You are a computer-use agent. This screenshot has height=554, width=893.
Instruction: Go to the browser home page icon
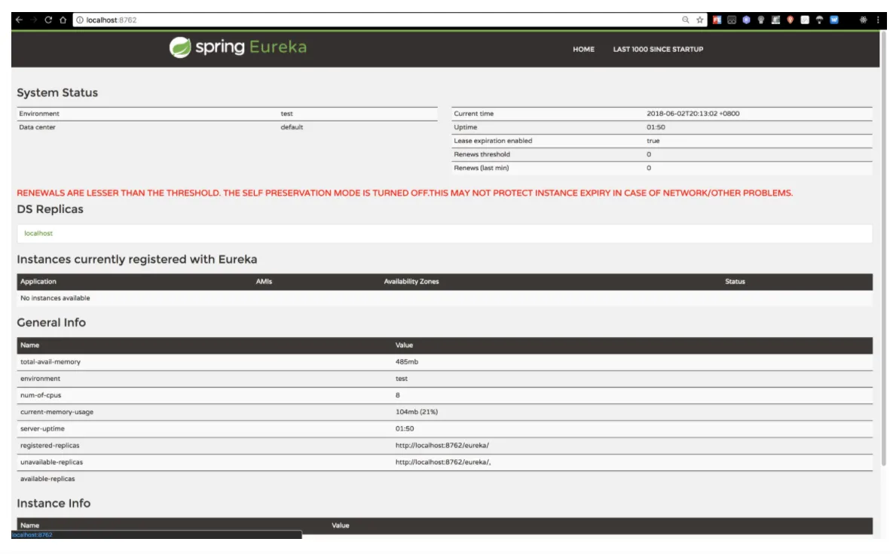tap(63, 20)
